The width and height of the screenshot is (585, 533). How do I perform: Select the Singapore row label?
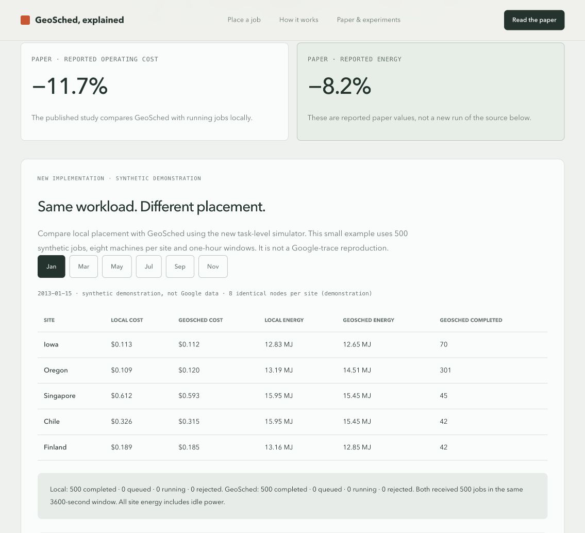[x=59, y=396]
